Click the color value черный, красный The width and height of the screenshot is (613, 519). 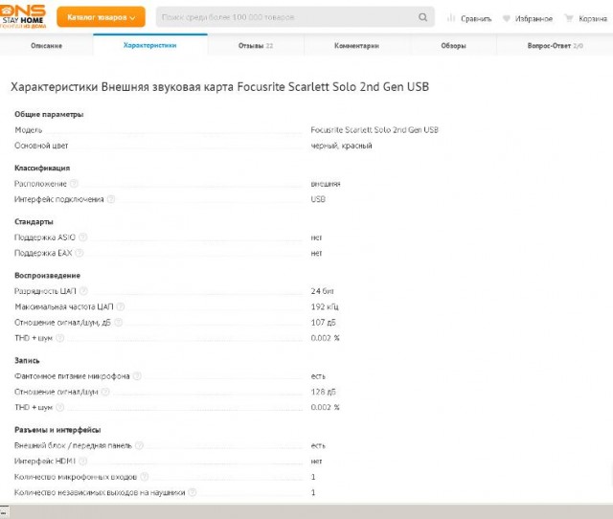tap(341, 146)
